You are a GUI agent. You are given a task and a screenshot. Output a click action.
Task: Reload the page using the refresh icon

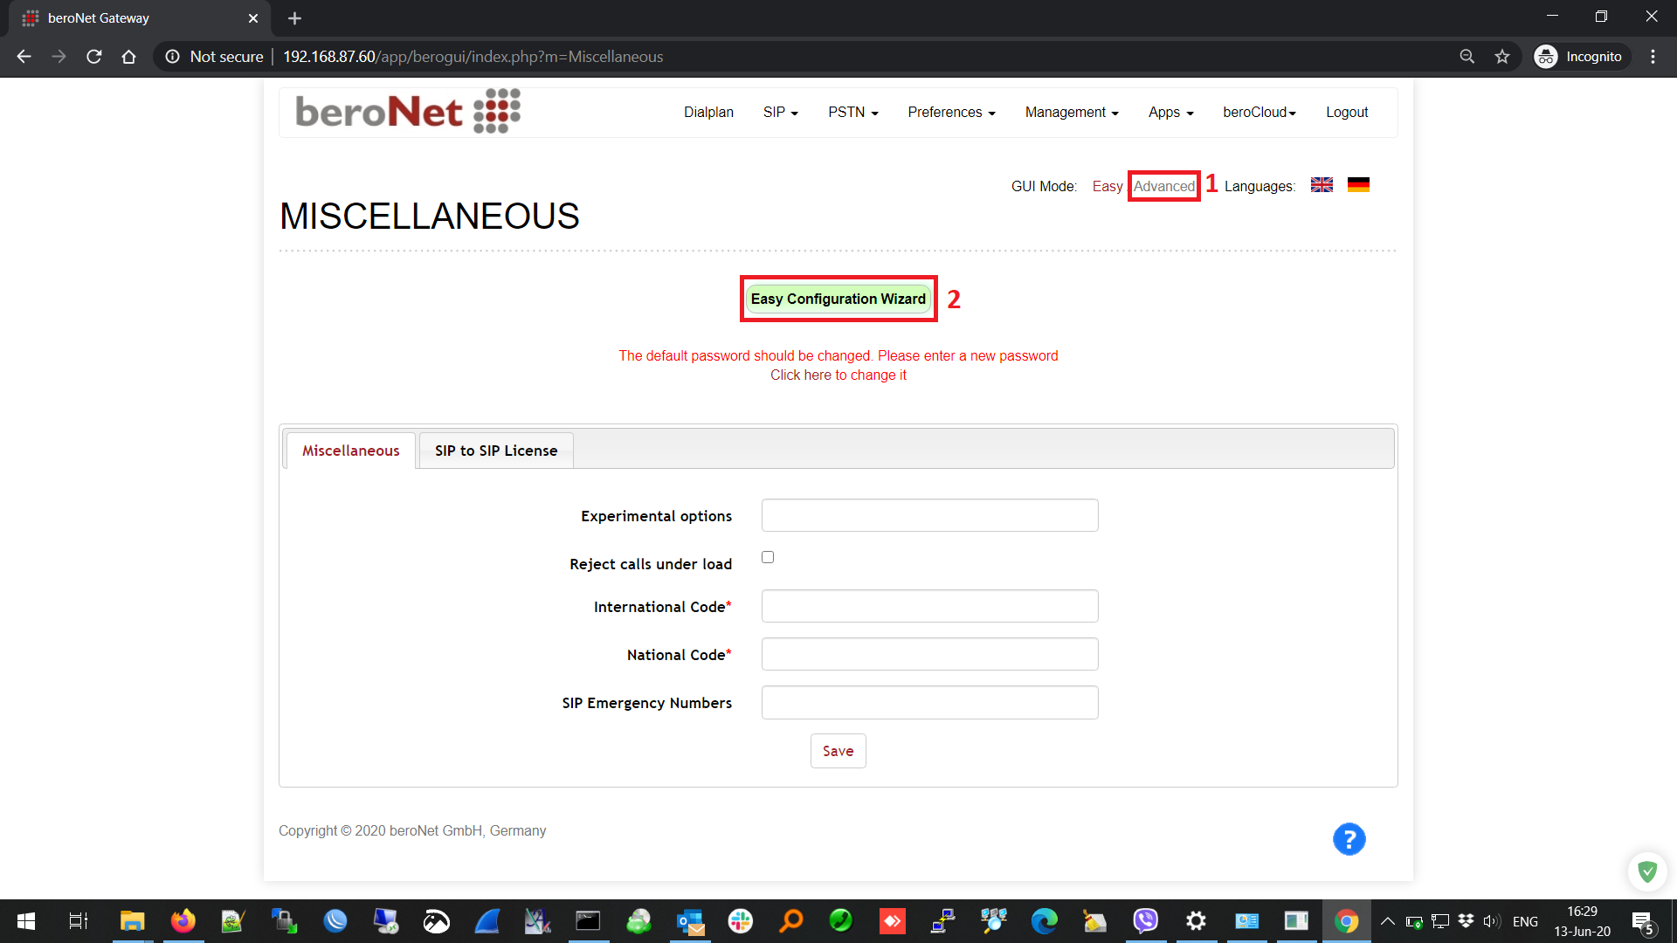(x=94, y=57)
